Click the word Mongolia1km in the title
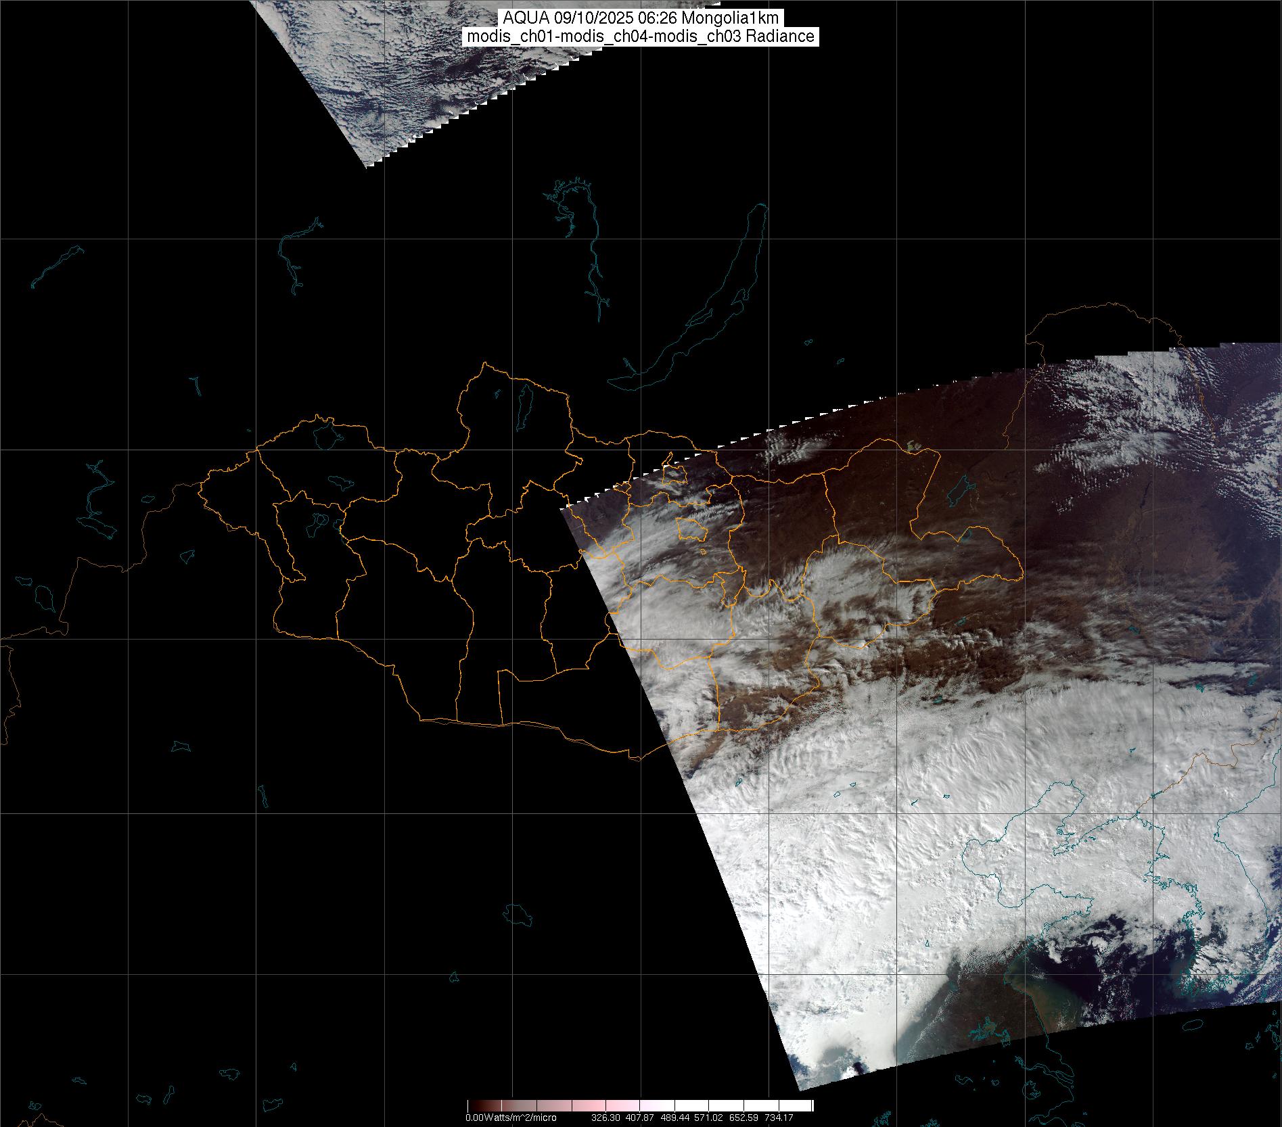The height and width of the screenshot is (1127, 1282). pyautogui.click(x=730, y=18)
